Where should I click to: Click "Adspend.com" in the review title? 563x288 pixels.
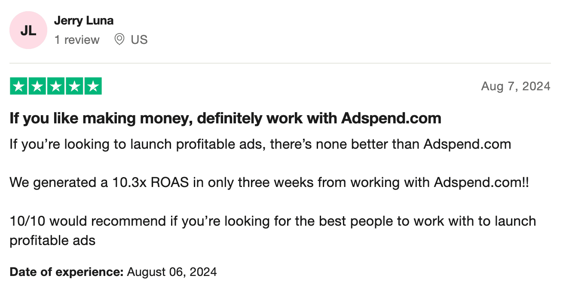391,119
